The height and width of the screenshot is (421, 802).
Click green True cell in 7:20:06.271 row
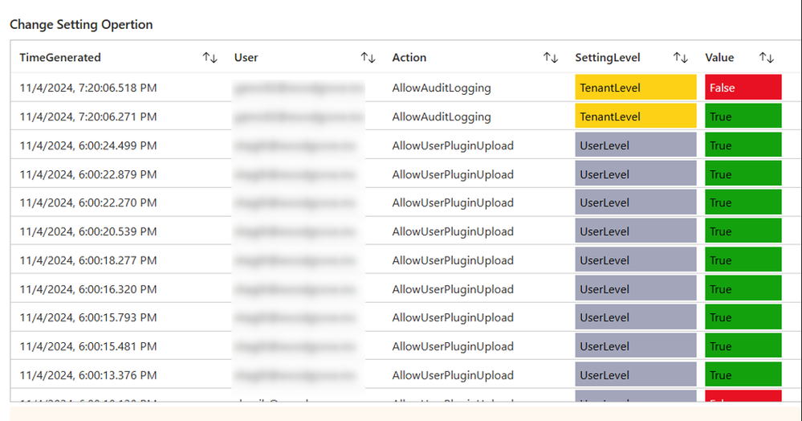click(743, 116)
